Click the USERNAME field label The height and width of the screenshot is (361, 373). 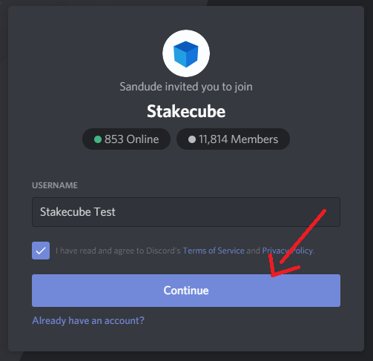pos(55,185)
